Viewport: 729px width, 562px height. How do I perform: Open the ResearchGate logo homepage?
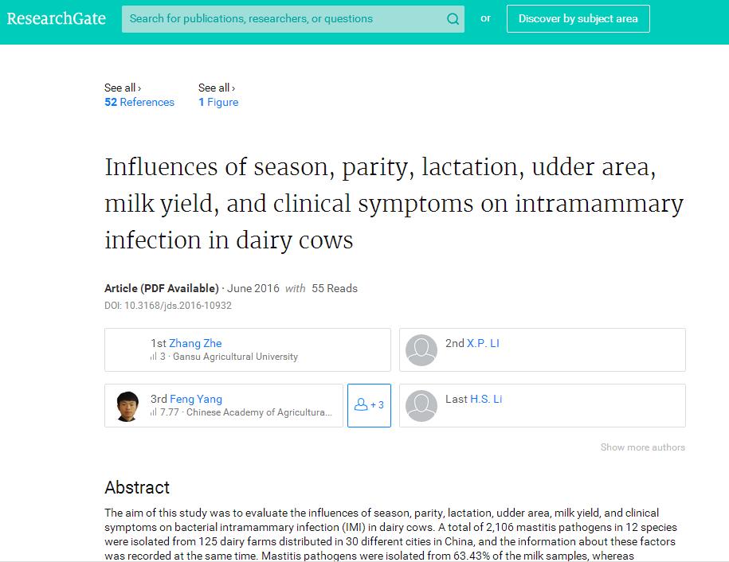57,18
